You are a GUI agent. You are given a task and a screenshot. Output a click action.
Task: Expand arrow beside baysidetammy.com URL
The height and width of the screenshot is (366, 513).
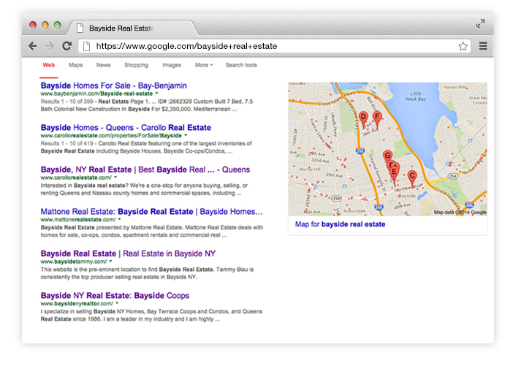pyautogui.click(x=111, y=262)
